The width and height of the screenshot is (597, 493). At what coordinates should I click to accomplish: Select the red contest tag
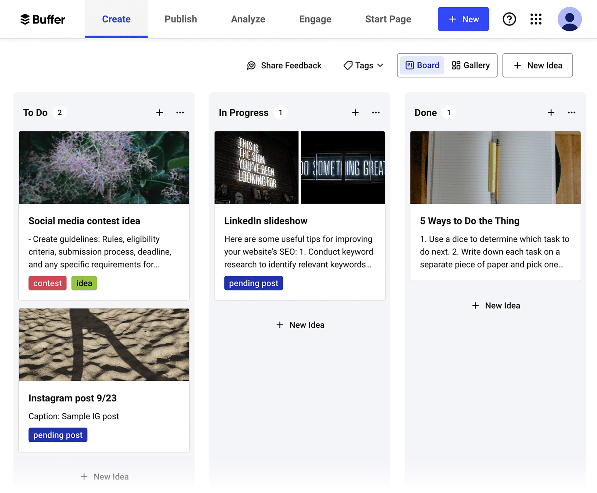tap(48, 283)
